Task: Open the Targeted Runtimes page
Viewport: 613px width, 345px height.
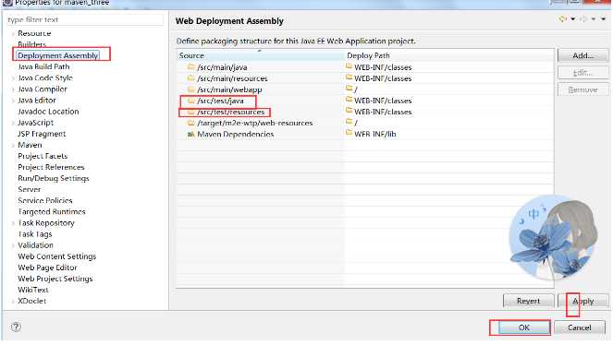Action: coord(52,211)
